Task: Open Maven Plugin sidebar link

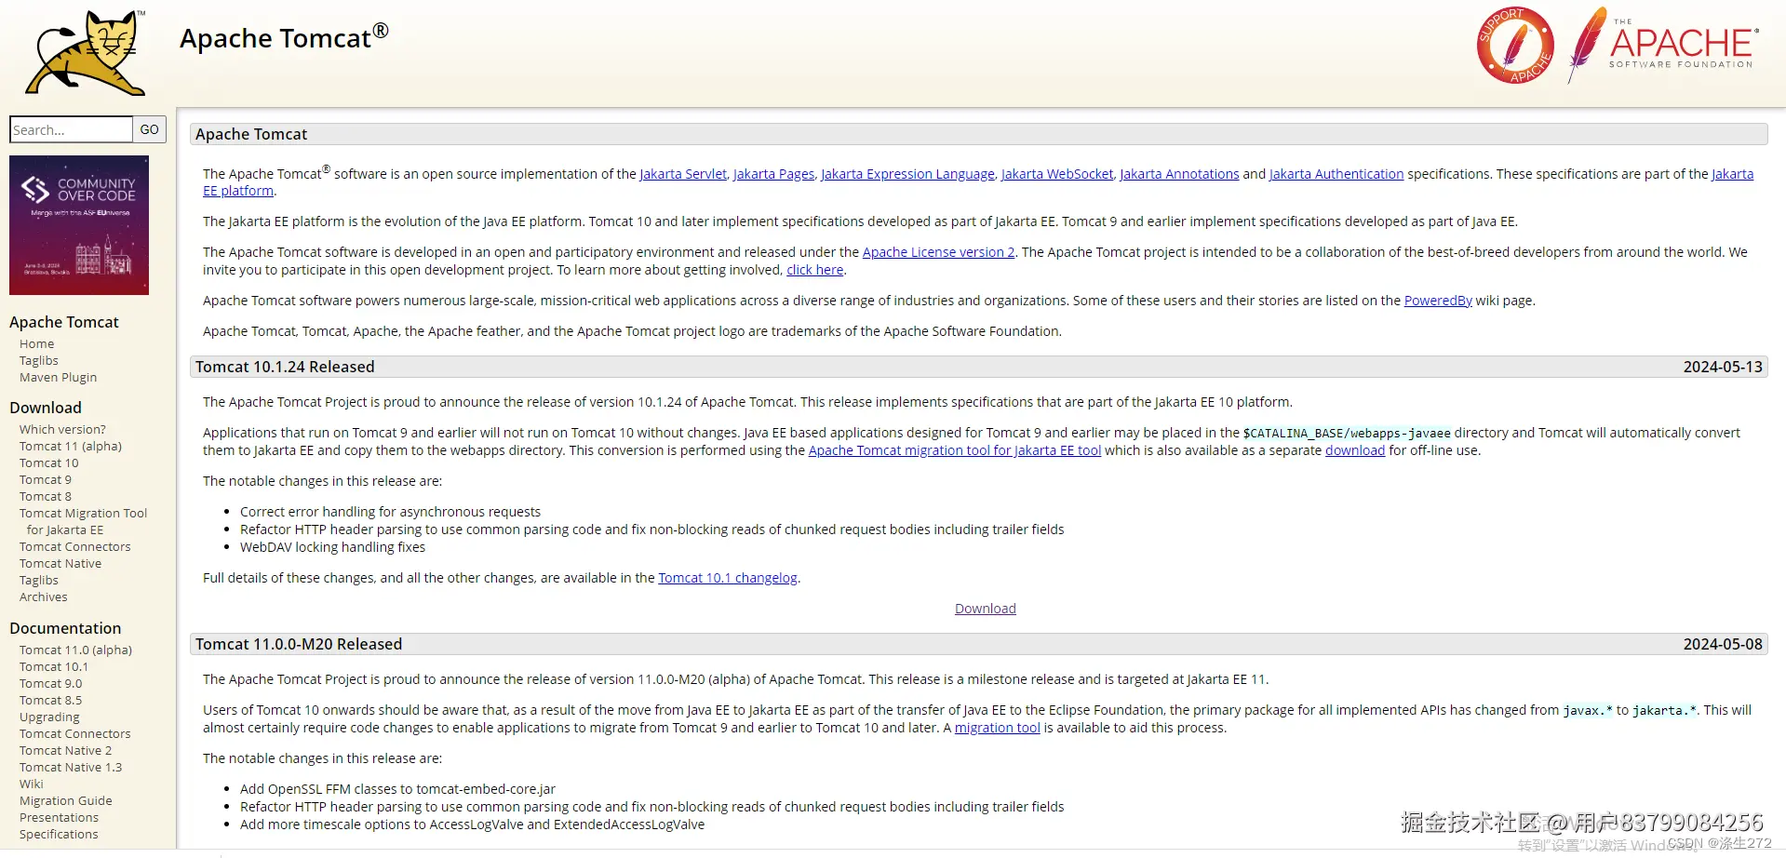Action: click(x=58, y=377)
